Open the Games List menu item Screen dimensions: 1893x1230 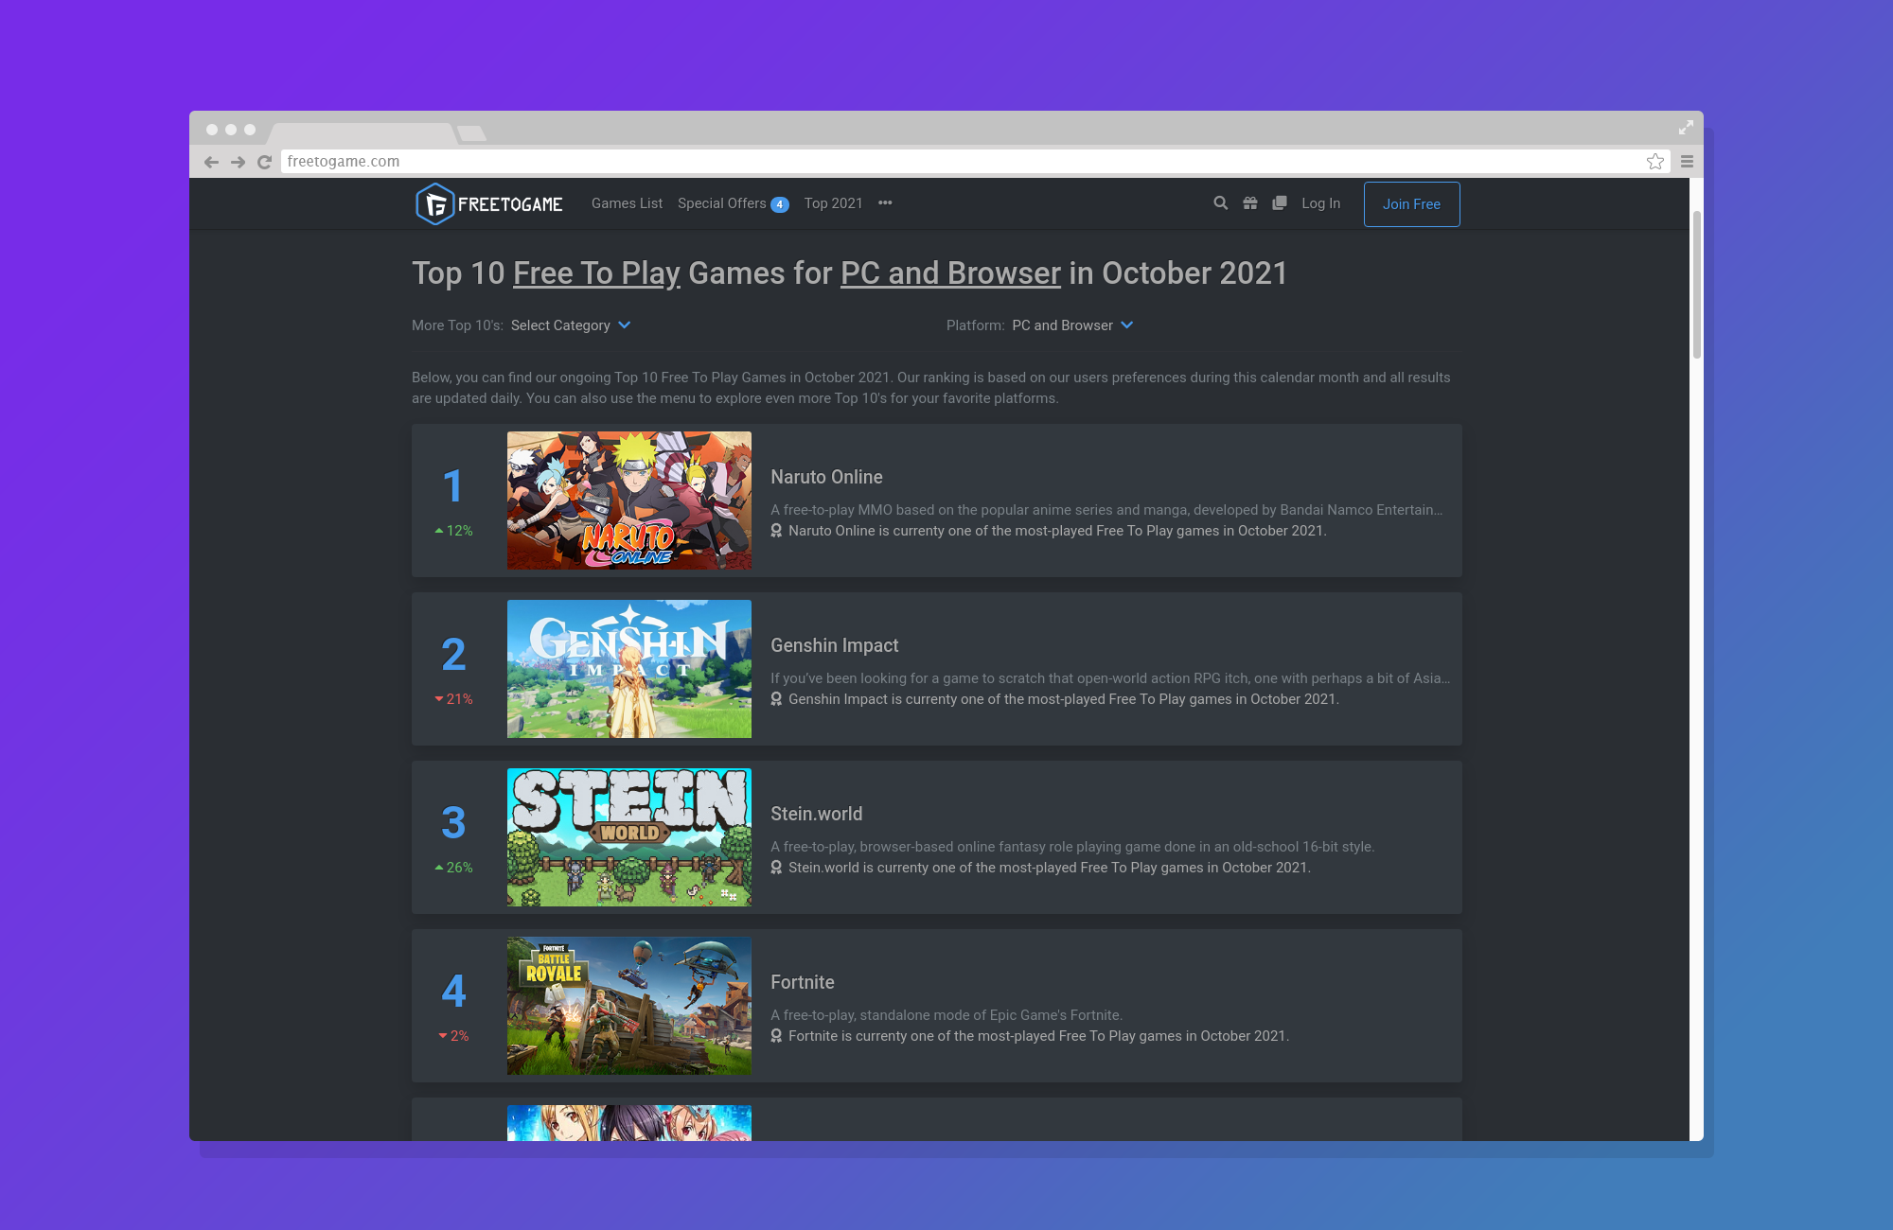(627, 203)
